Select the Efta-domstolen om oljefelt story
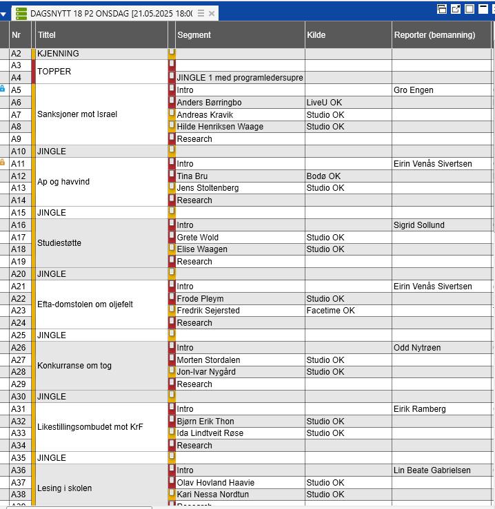Screen dimensions: 495x509 click(x=101, y=304)
